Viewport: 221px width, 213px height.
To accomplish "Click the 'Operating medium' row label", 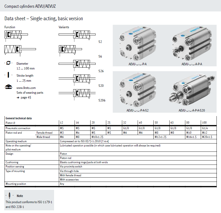I will [x=16, y=141].
